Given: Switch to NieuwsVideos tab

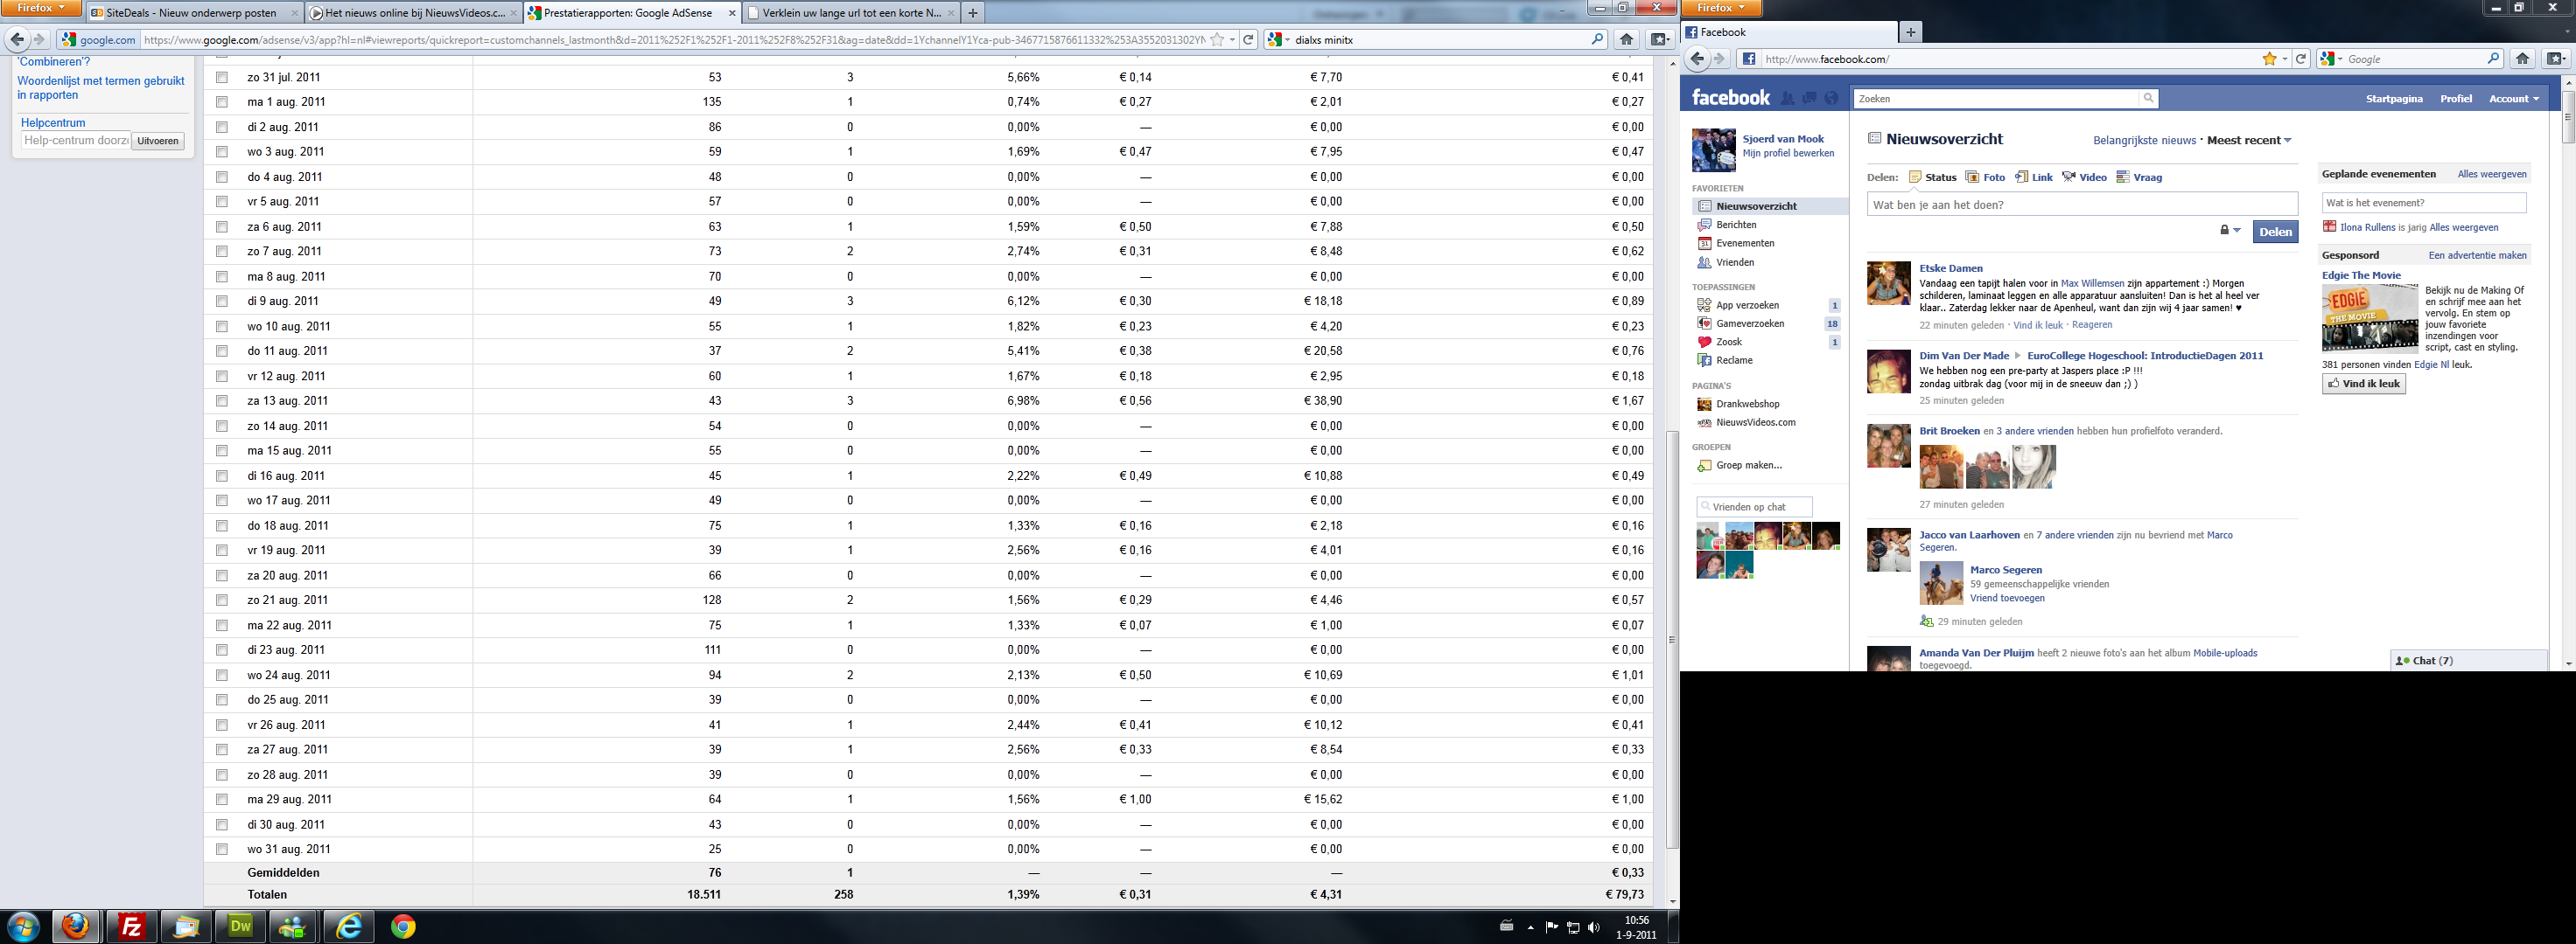Looking at the screenshot, I should pyautogui.click(x=412, y=13).
